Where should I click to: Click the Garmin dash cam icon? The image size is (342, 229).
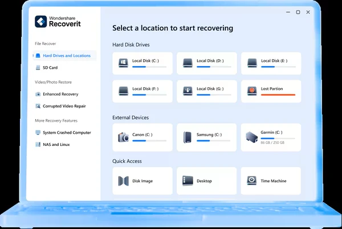coord(252,137)
